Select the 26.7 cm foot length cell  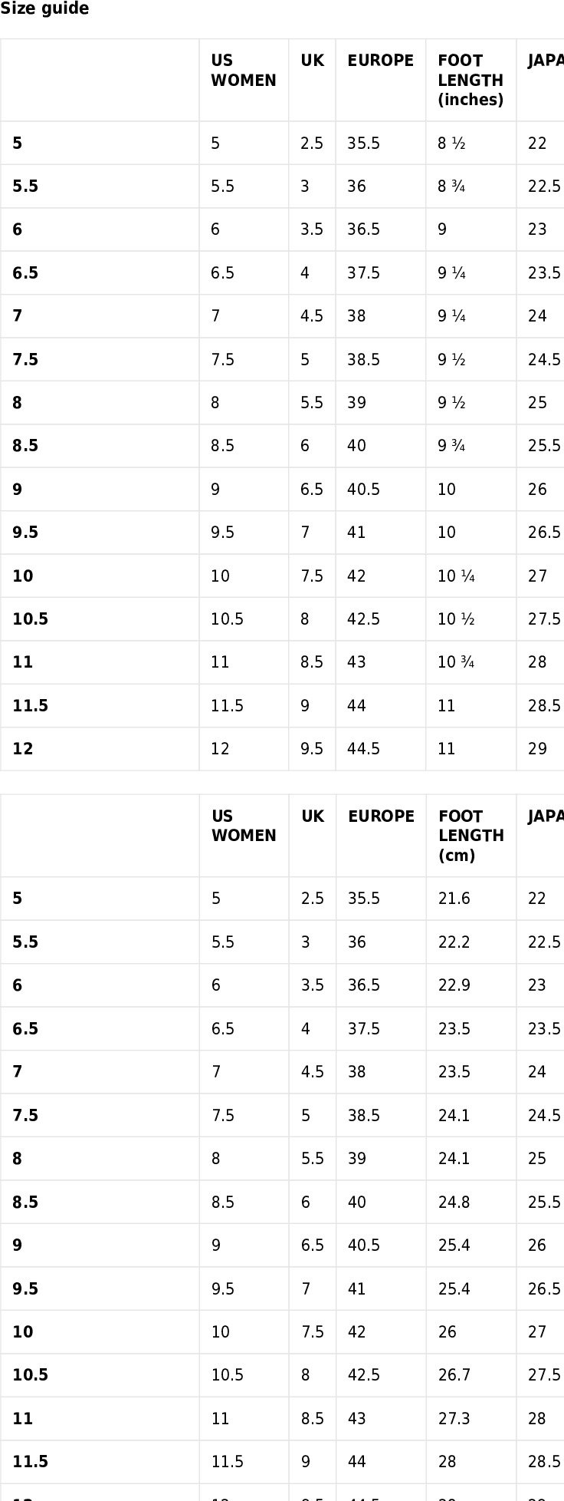tap(454, 1375)
